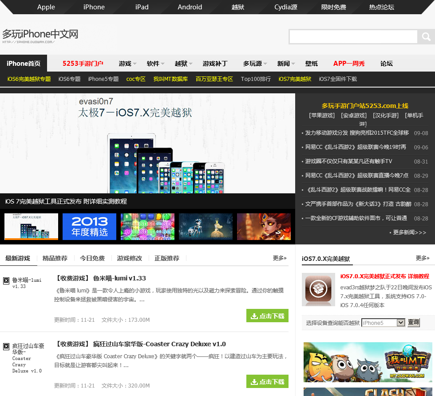The height and width of the screenshot is (396, 435).
Task: Select the dark chess-figures game thumbnail
Action: 206,226
